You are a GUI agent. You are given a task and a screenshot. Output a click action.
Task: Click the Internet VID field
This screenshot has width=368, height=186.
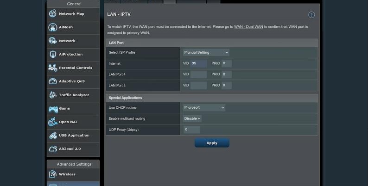[x=198, y=63]
